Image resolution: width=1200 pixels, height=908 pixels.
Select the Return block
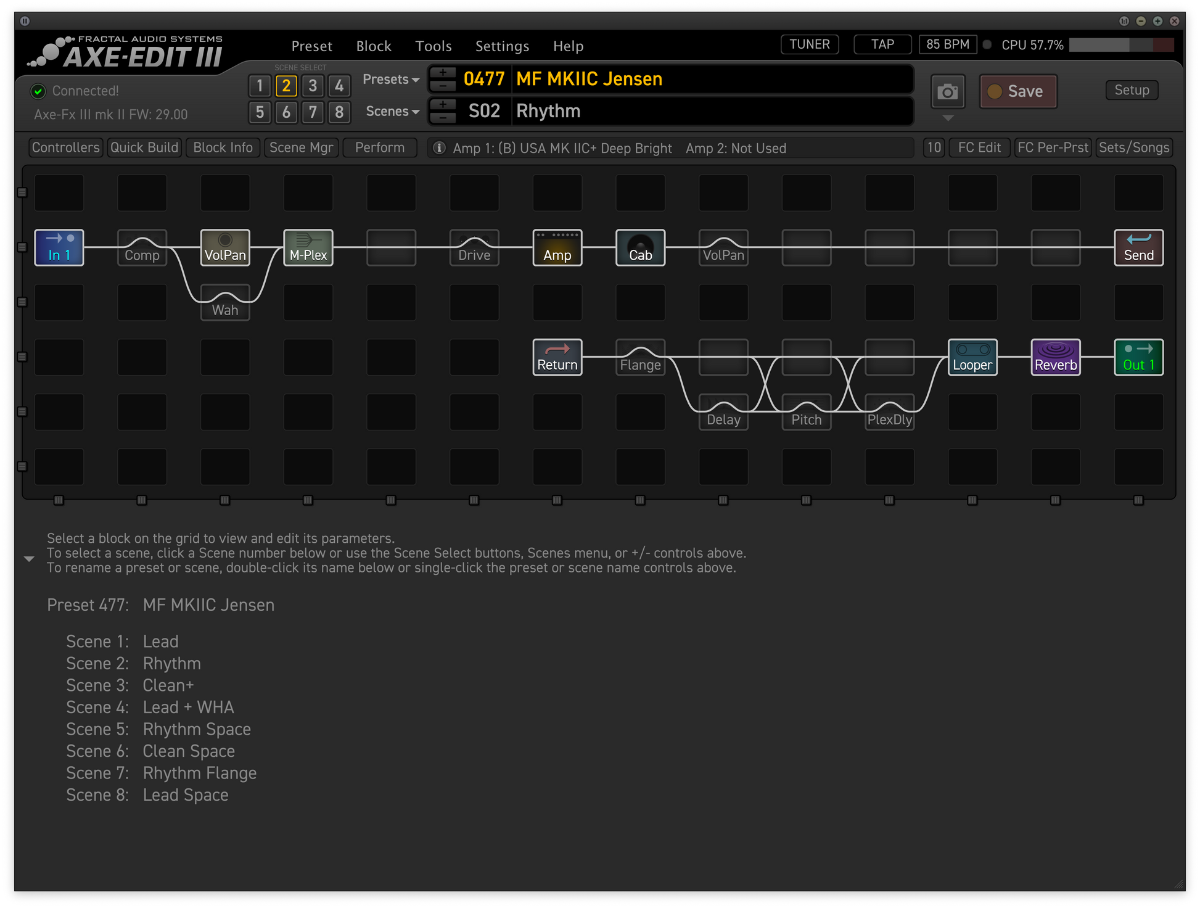click(x=557, y=357)
